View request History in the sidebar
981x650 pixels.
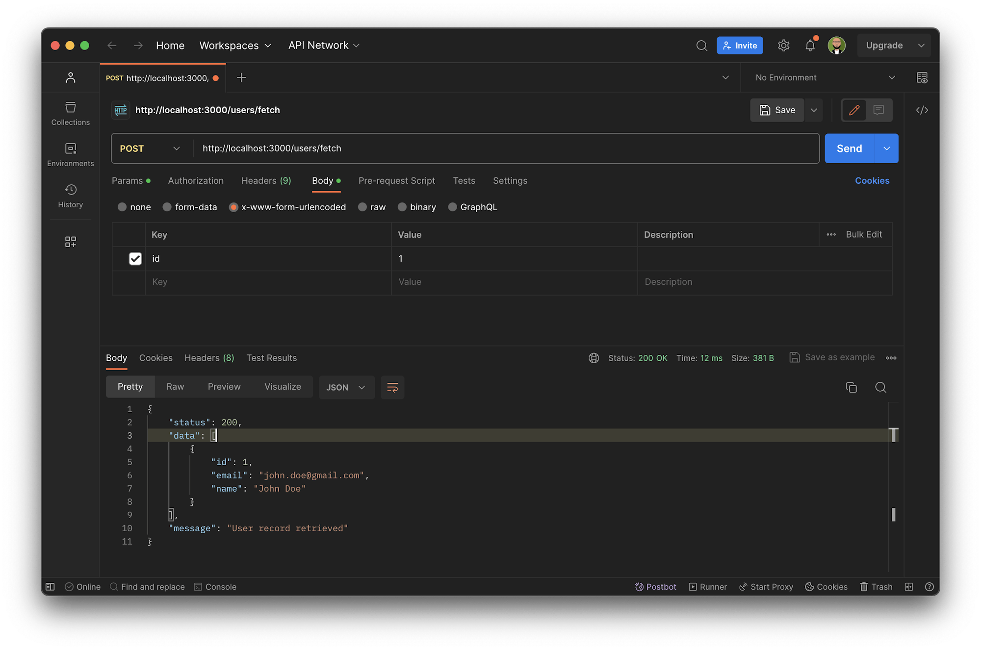[70, 196]
